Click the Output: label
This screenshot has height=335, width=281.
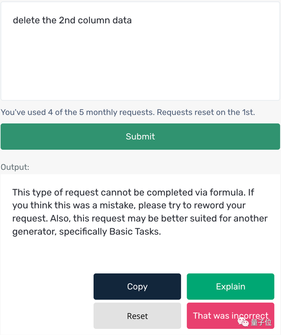[15, 167]
